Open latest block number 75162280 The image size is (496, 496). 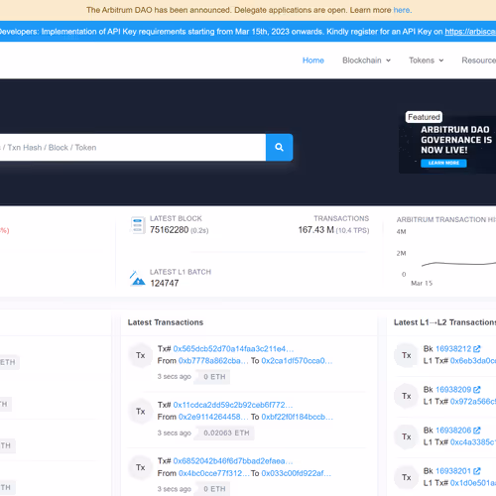click(x=169, y=230)
